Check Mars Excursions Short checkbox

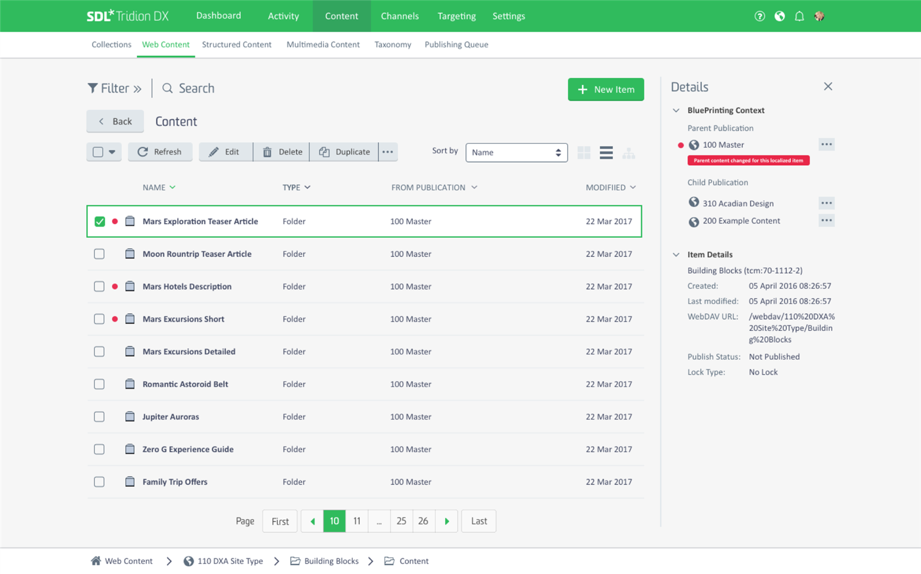tap(99, 319)
